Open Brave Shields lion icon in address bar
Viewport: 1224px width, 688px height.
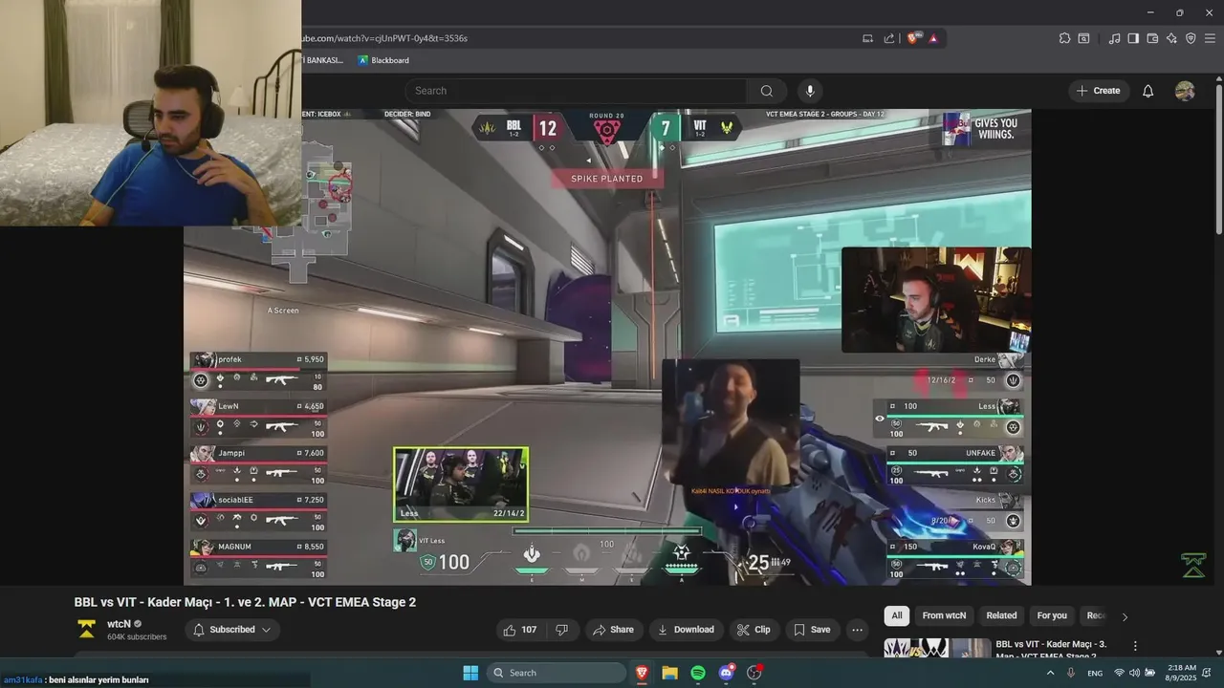coord(912,38)
